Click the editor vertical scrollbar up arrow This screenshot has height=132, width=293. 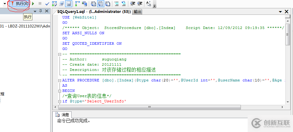[287, 21]
